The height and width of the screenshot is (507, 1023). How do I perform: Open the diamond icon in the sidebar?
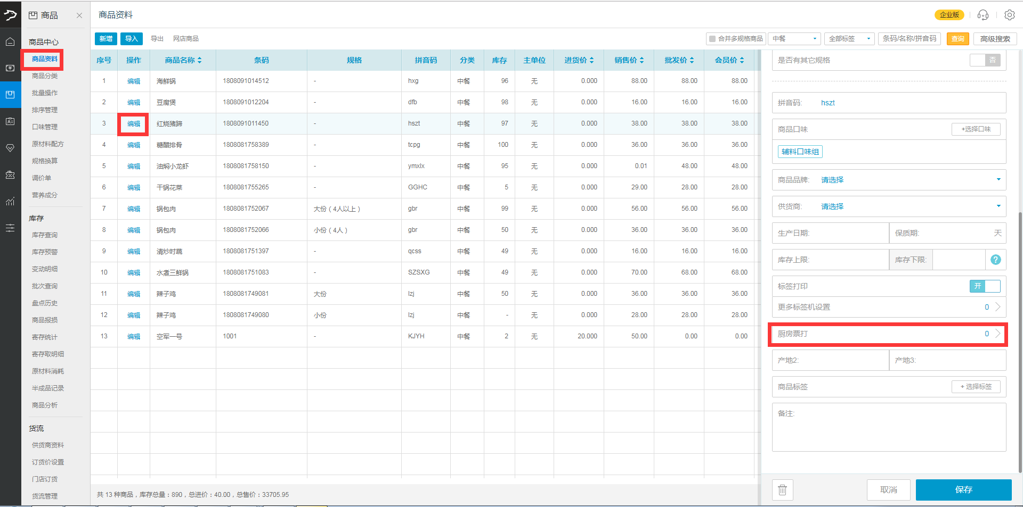tap(10, 148)
